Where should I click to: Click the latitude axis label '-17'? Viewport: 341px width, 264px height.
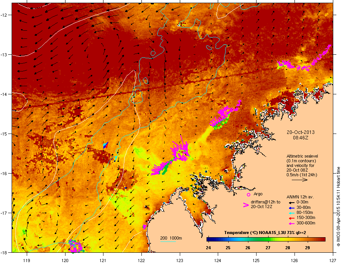(x=4, y=213)
